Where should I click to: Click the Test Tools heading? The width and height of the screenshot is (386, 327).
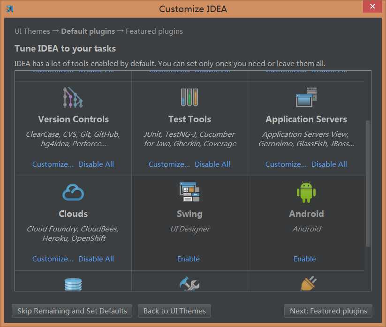tap(189, 119)
